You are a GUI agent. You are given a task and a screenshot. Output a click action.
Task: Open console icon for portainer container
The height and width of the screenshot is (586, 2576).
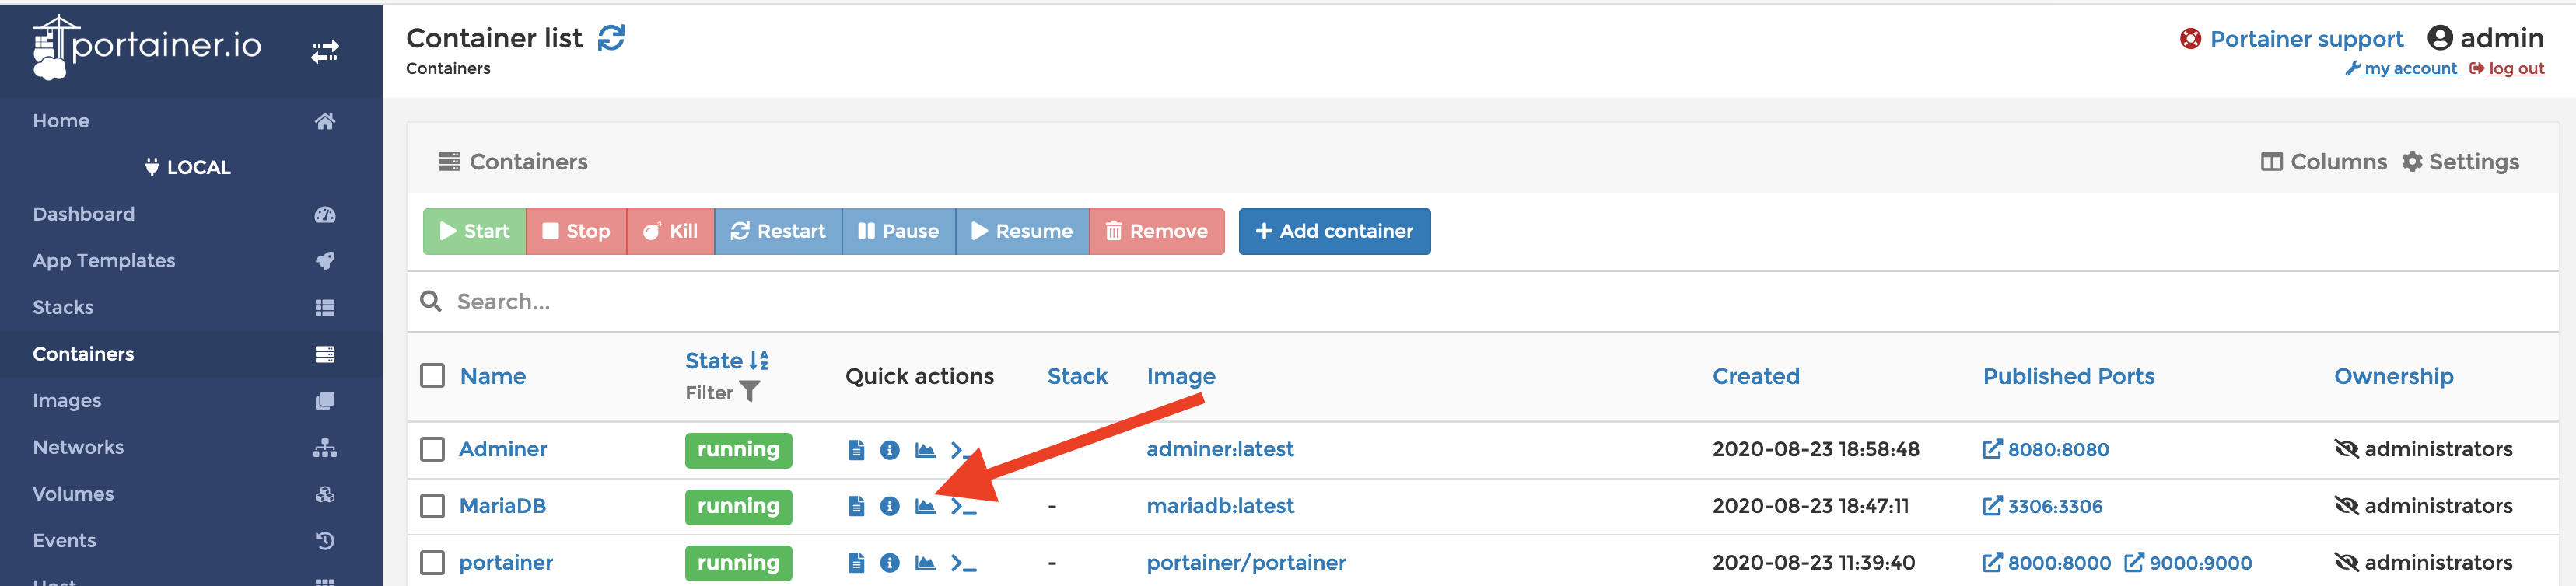[963, 564]
